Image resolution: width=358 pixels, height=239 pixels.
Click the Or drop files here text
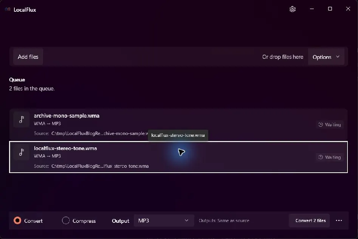(x=283, y=57)
